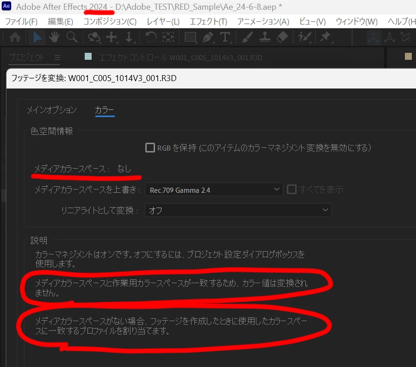Click the After Effects app logo
The image size is (416, 367).
tap(6, 6)
